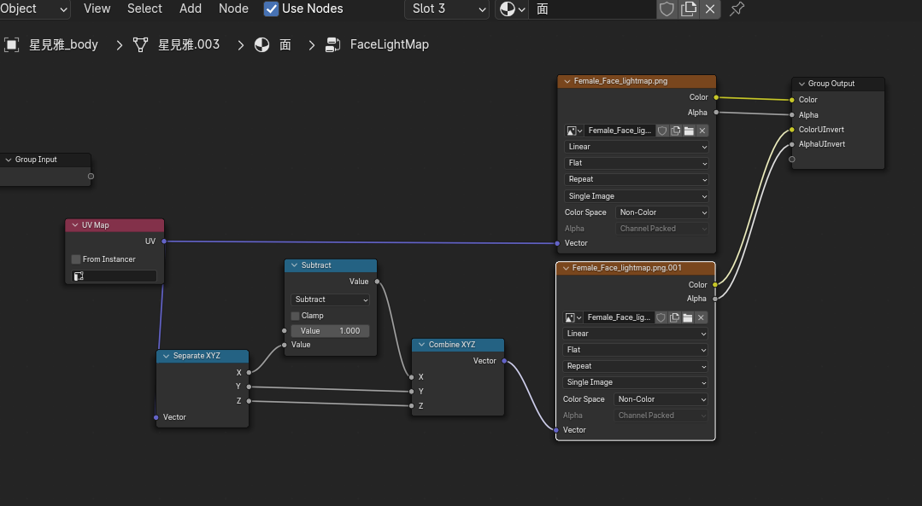Toggle the pin icon in header
Viewport: 922px width, 506px height.
coord(737,9)
